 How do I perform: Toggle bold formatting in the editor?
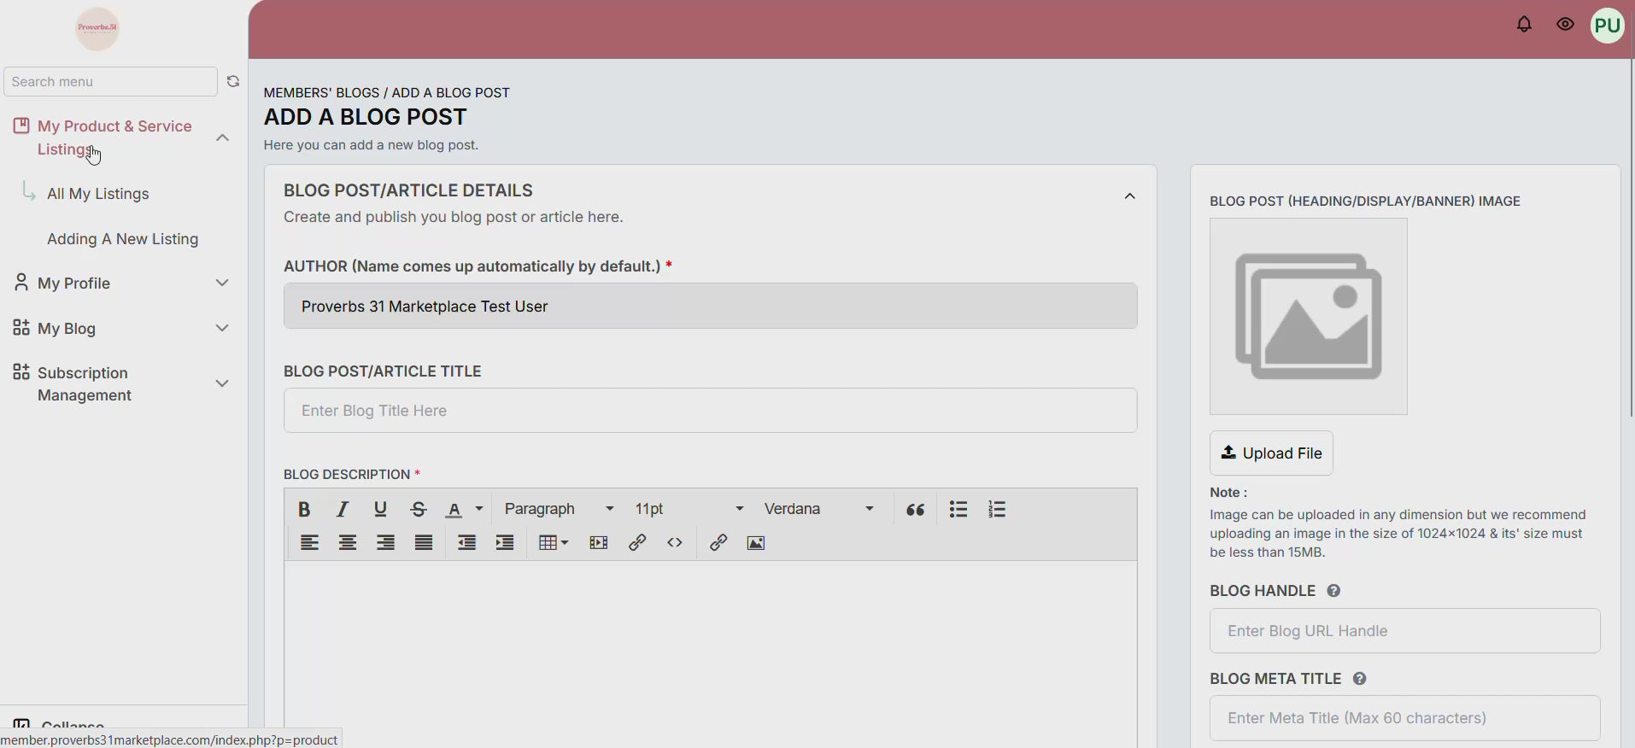304,510
